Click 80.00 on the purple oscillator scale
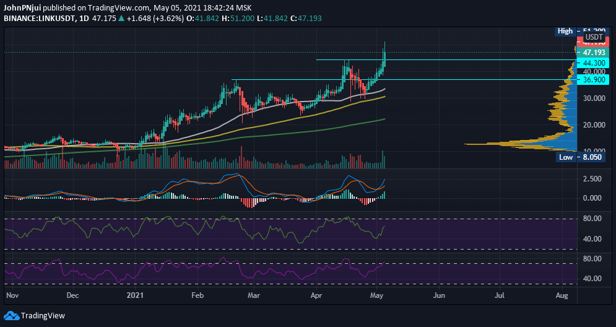This screenshot has width=616, height=327. pos(592,259)
